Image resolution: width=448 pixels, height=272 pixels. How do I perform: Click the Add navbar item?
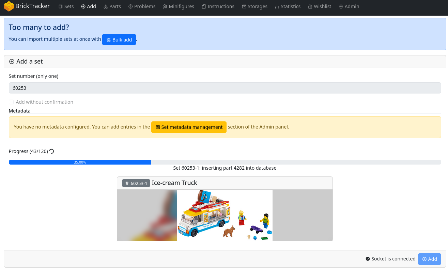pyautogui.click(x=89, y=6)
